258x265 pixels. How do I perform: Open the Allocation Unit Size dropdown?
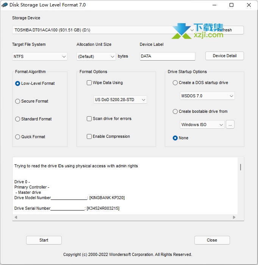pyautogui.click(x=96, y=56)
